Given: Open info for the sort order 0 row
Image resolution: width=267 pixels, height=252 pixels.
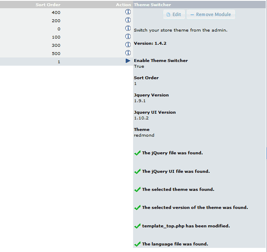Looking at the screenshot, I should (128, 28).
